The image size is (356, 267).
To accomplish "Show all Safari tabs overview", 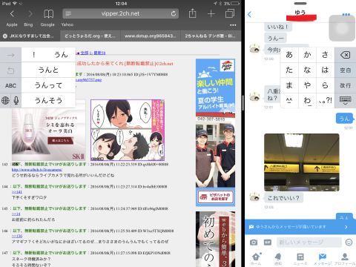I will [x=230, y=13].
